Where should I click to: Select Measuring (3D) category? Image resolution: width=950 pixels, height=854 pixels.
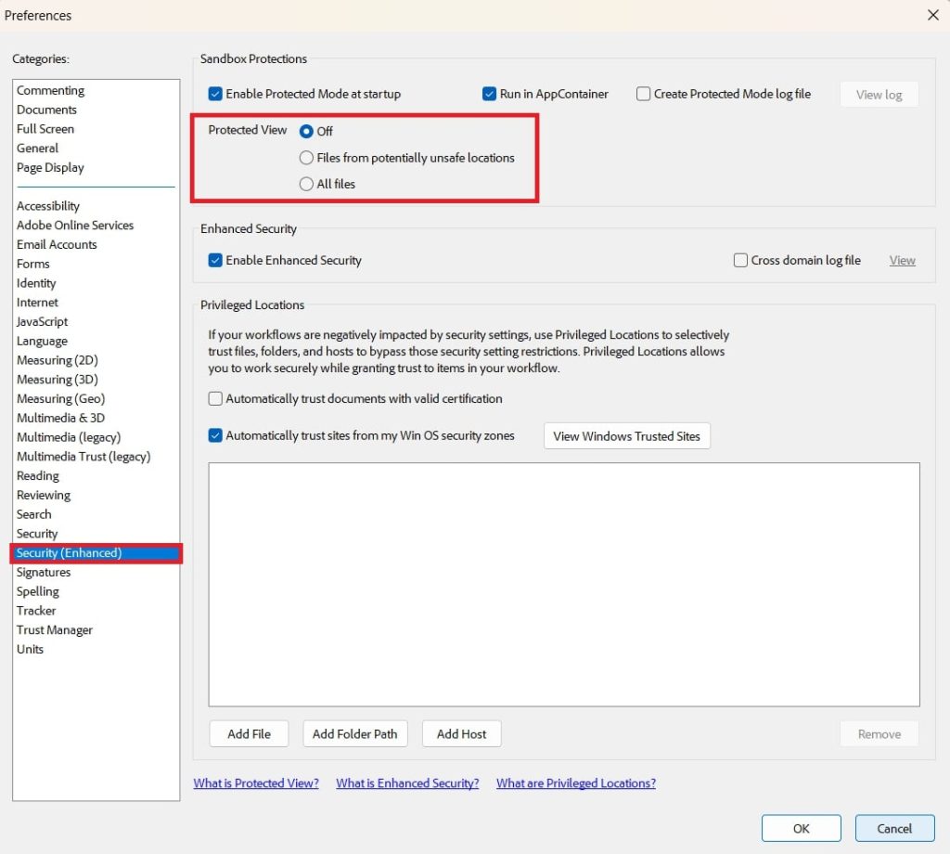click(x=58, y=380)
